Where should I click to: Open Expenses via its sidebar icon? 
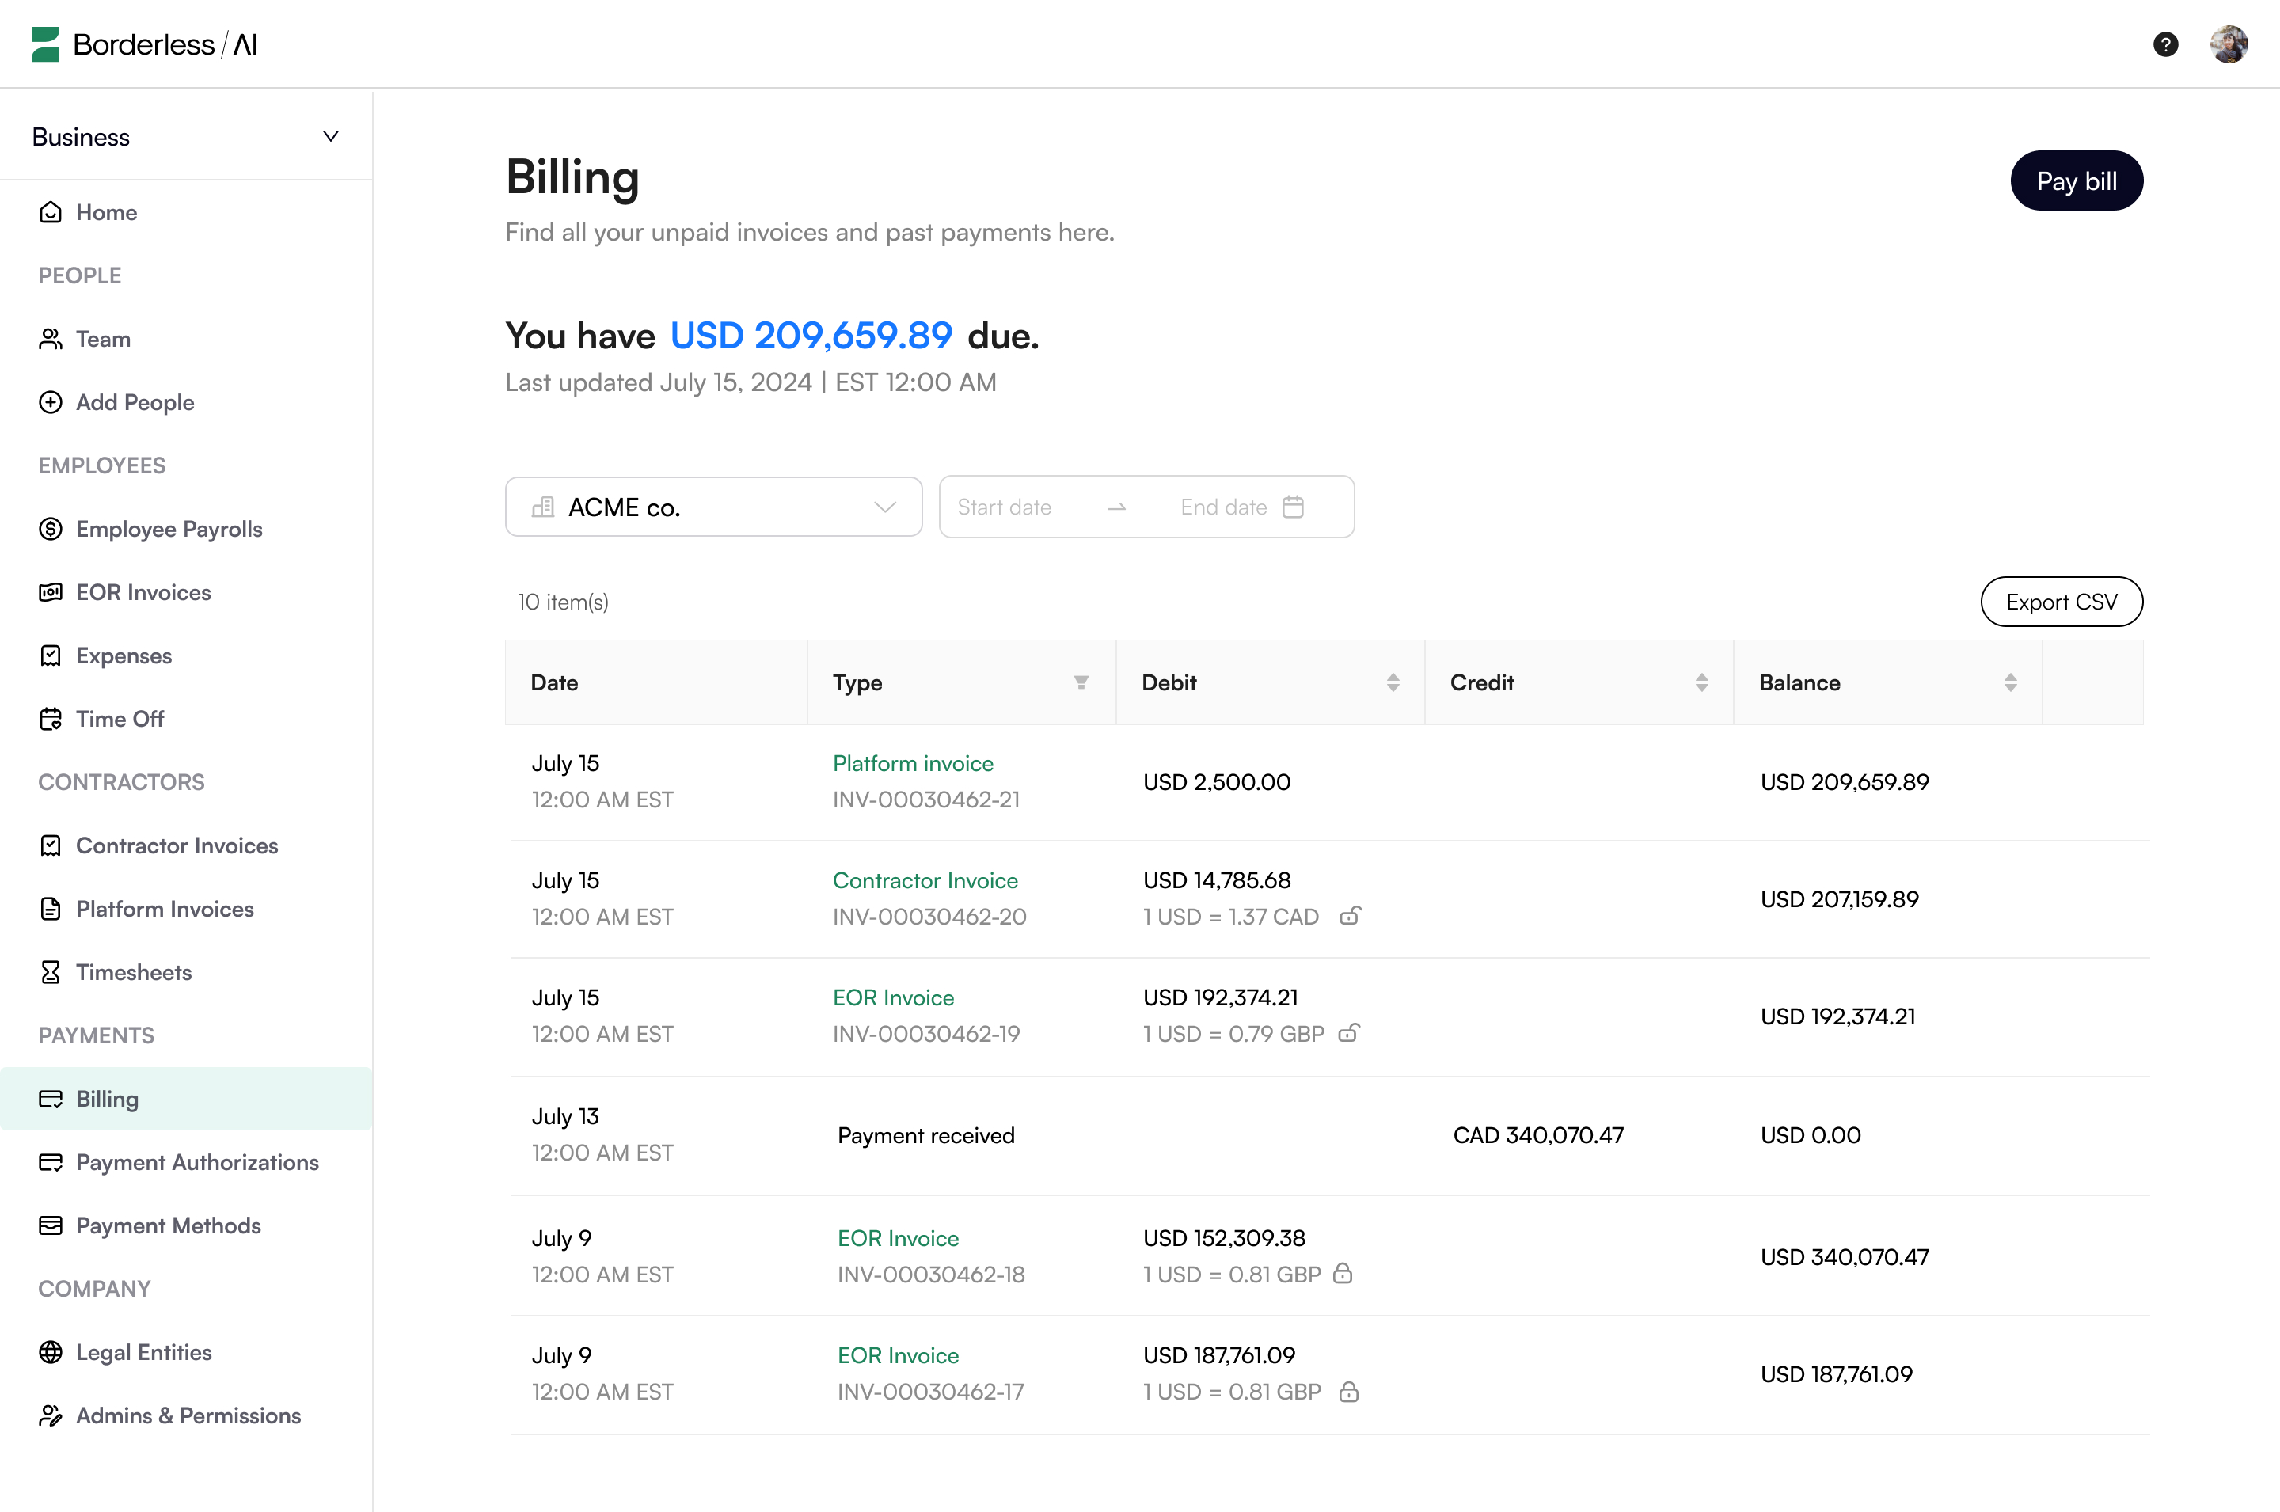pyautogui.click(x=51, y=655)
